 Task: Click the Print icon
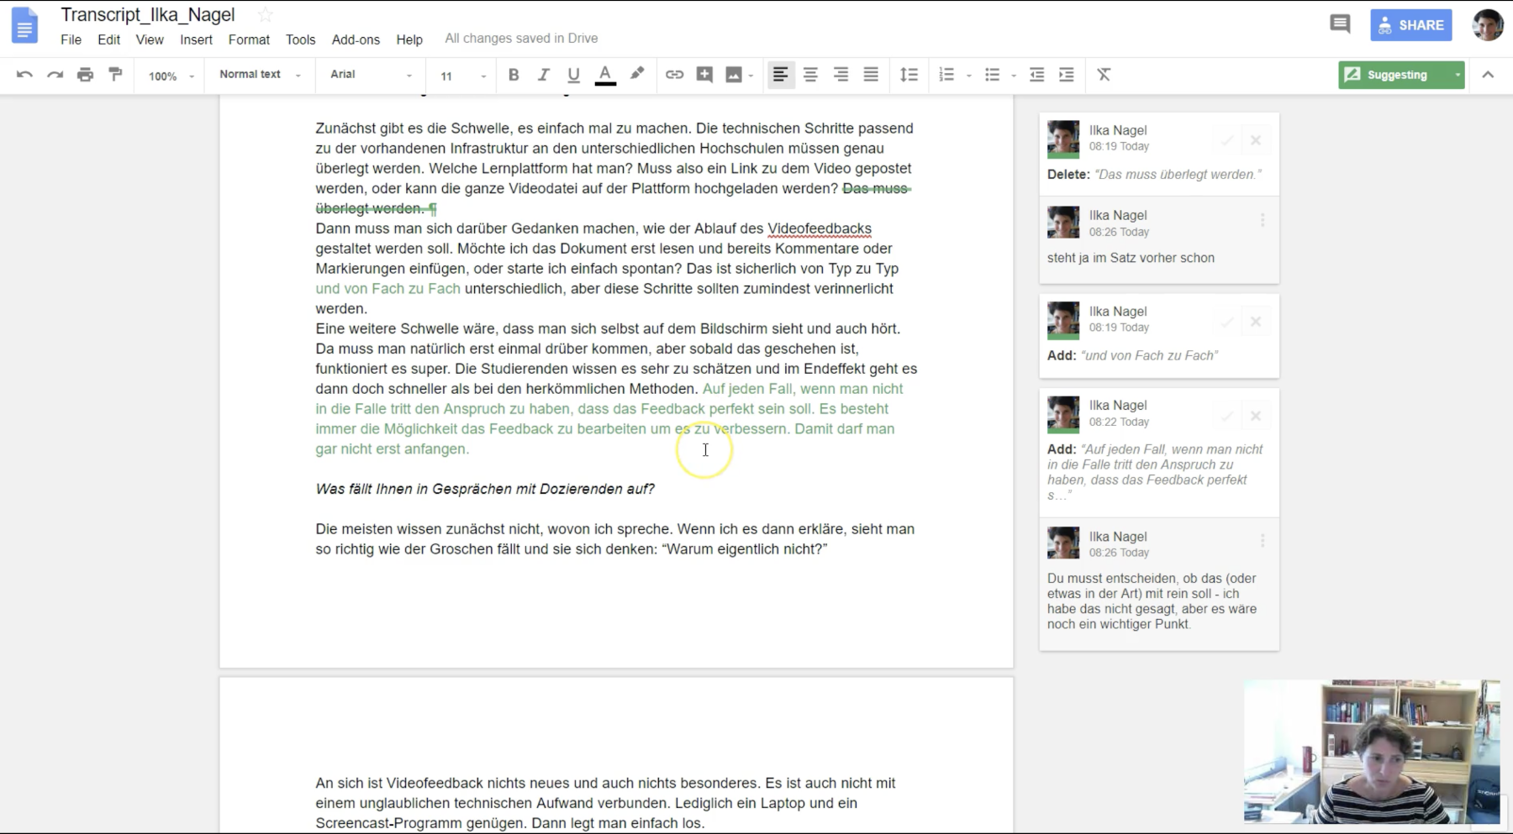85,75
